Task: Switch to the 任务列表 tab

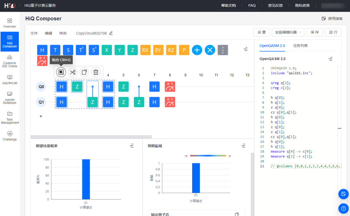Action: 300,46
